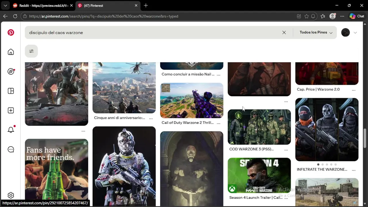The height and width of the screenshot is (207, 368).
Task: Open more options for Call of Duty Warzone 2 Thrill pin
Action: (x=218, y=123)
